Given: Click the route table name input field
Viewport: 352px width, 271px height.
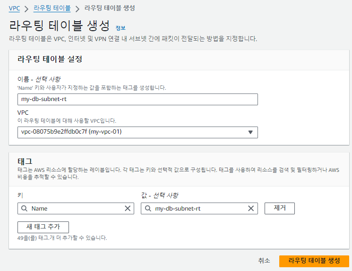Looking at the screenshot, I should point(137,99).
